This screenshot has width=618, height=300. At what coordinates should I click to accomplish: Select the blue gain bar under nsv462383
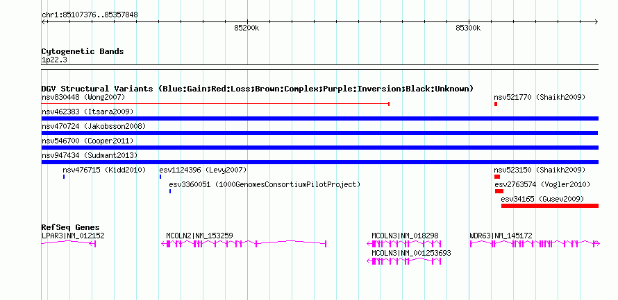[320, 118]
